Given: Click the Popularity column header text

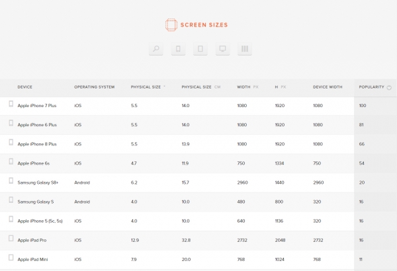Looking at the screenshot, I should pyautogui.click(x=371, y=87).
